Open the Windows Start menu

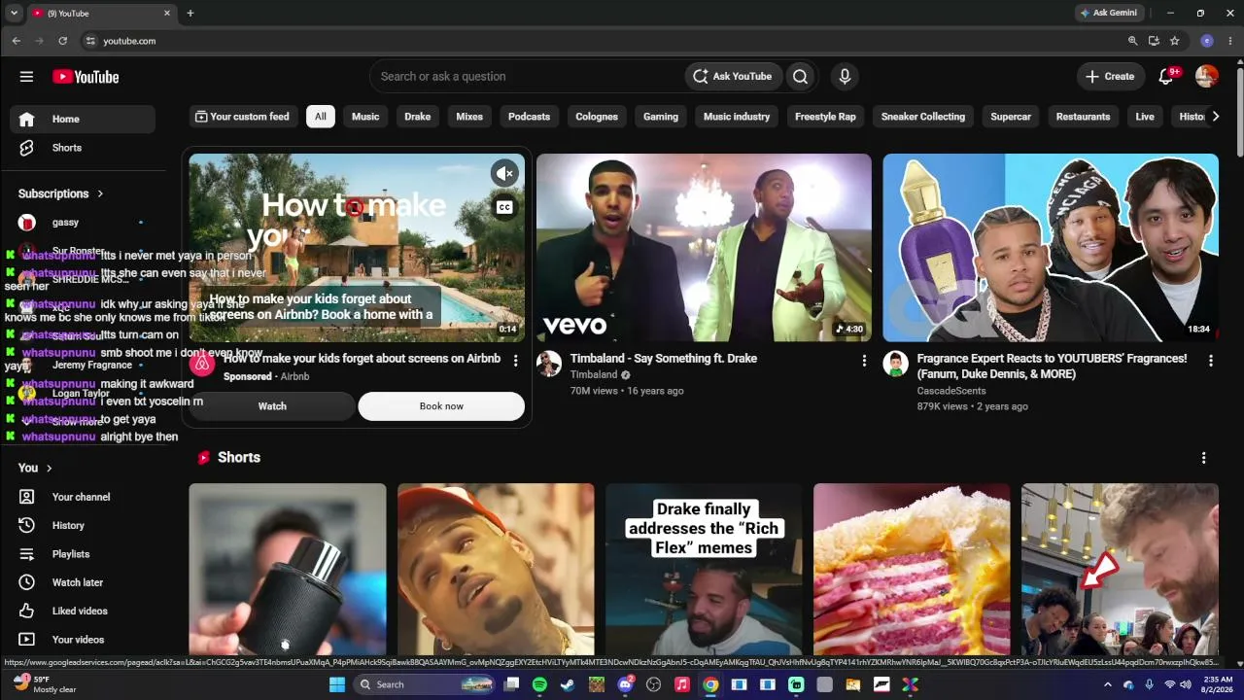tap(336, 684)
